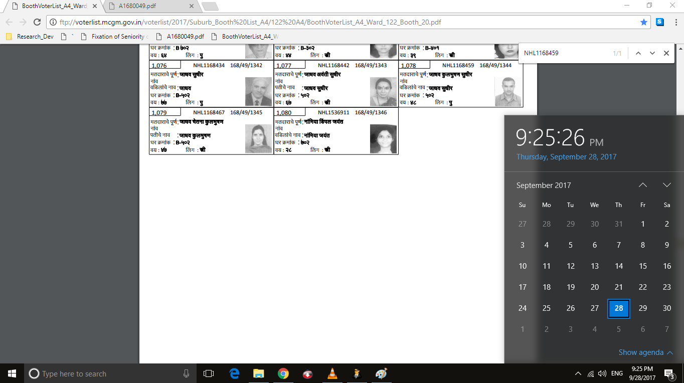This screenshot has width=684, height=383.
Task: Click part number 168/49/1346
Action: pyautogui.click(x=371, y=112)
